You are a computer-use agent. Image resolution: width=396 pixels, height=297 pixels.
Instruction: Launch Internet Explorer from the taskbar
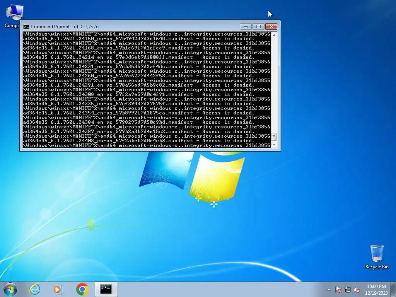(x=34, y=289)
